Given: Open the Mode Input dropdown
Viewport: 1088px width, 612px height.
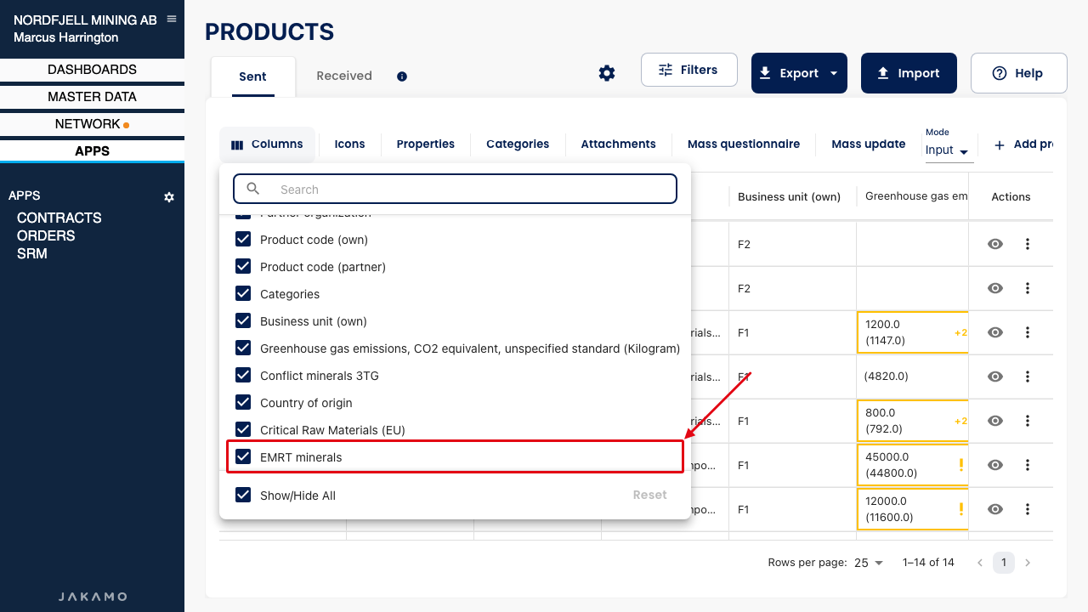Looking at the screenshot, I should coord(949,150).
